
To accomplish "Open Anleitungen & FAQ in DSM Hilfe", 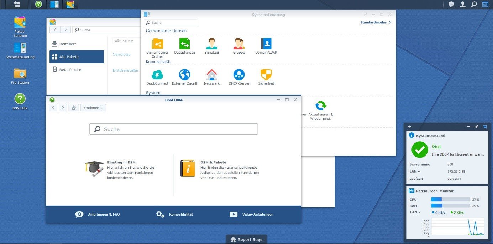I will click(x=98, y=215).
